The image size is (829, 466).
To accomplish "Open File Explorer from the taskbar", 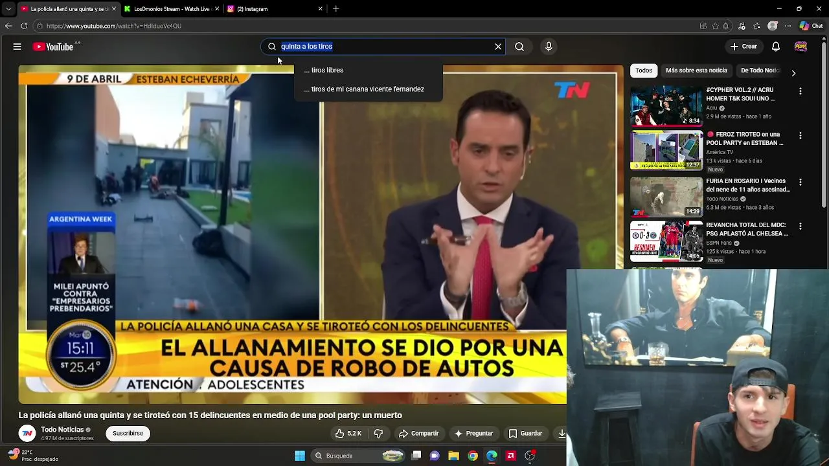I will 454,456.
